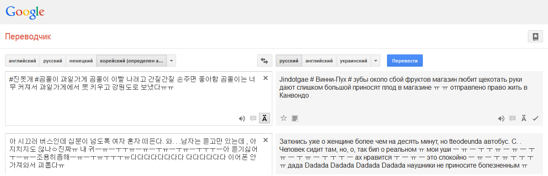Open the phrasebook star button
Image resolution: width=548 pixels, height=176 pixels.
[x=535, y=36]
